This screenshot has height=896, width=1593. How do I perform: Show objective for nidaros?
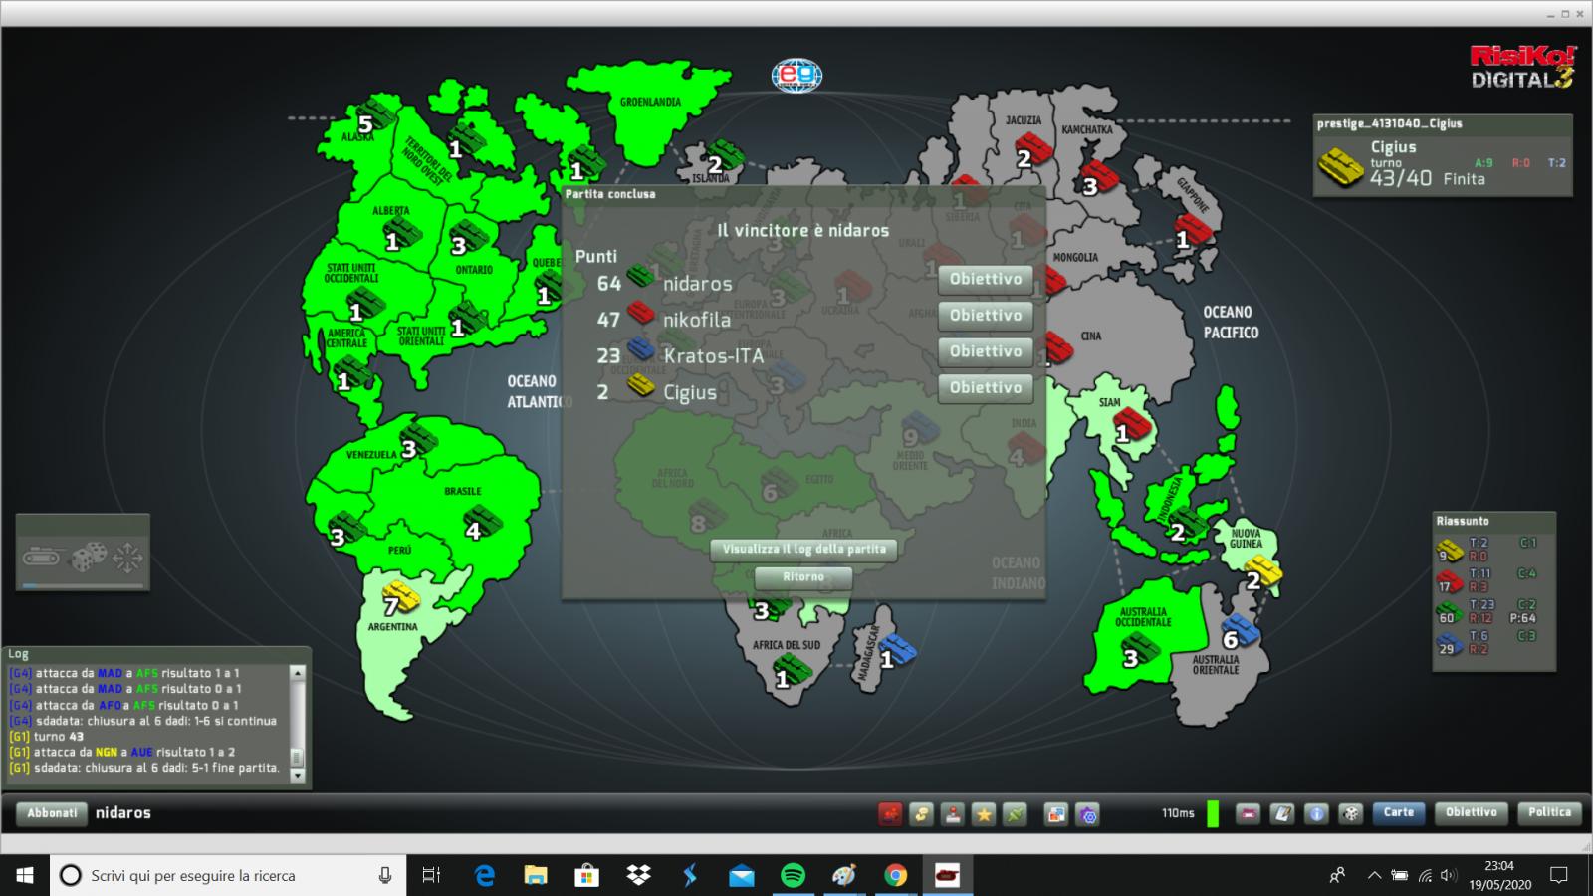pyautogui.click(x=986, y=280)
